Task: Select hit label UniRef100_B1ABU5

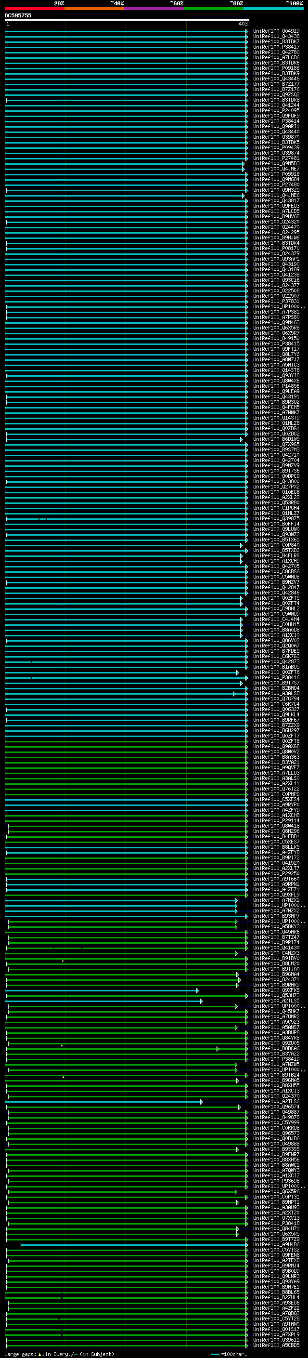Action: click(276, 667)
